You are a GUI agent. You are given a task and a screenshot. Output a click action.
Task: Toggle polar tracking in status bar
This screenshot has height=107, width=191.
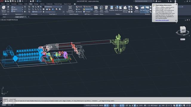[117, 106]
